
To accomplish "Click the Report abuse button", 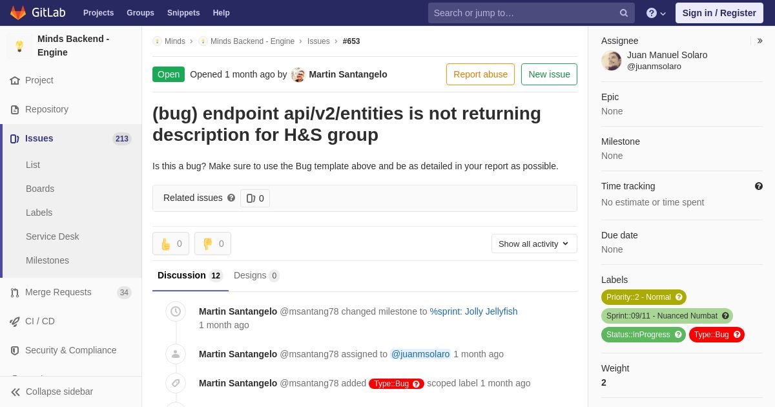I will (480, 74).
